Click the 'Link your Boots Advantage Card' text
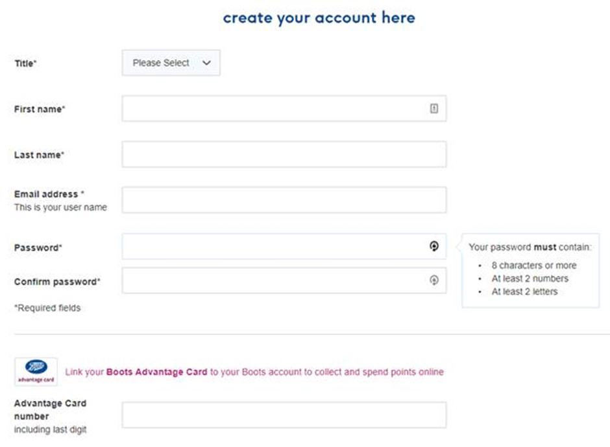 click(136, 372)
